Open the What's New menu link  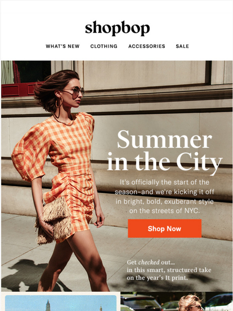(63, 46)
